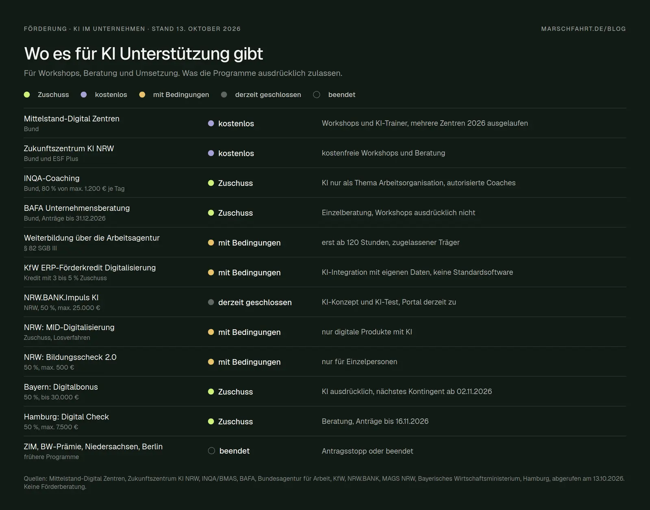Click 'Einzelberatung, Workshops ausdrücklich nicht' note

click(399, 213)
